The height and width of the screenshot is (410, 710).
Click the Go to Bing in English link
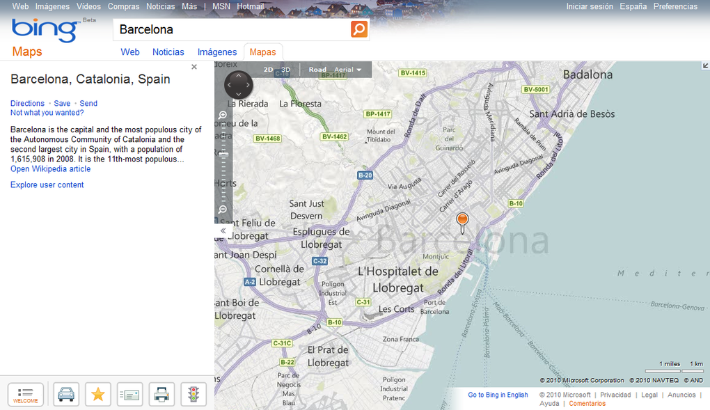498,395
